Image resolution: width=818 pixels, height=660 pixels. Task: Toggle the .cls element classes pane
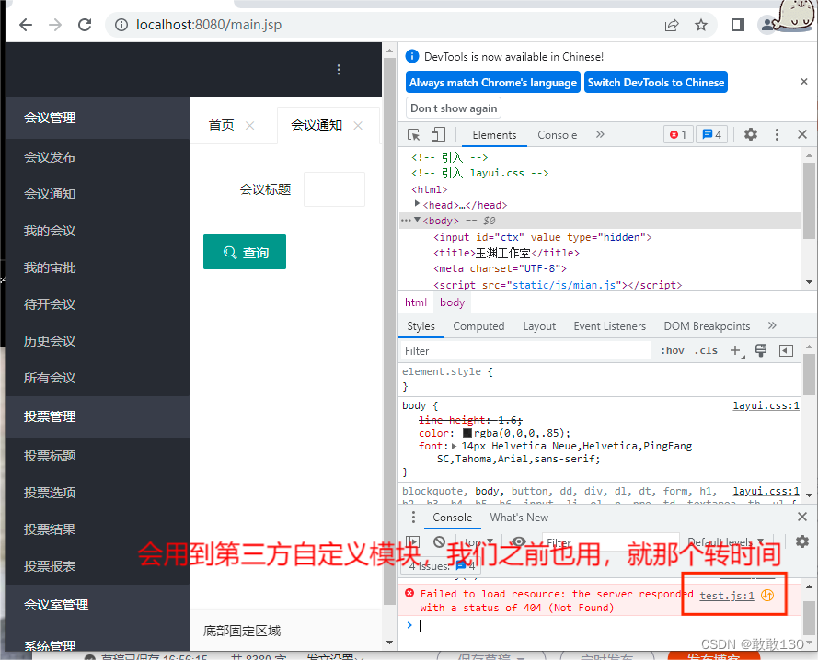(x=706, y=350)
